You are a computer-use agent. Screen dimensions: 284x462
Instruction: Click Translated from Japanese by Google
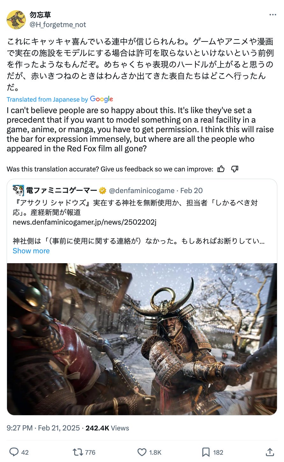[x=60, y=99]
